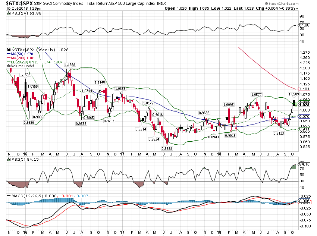
Task: Click the 1.0172 price label
Action: pyautogui.click(x=148, y=103)
